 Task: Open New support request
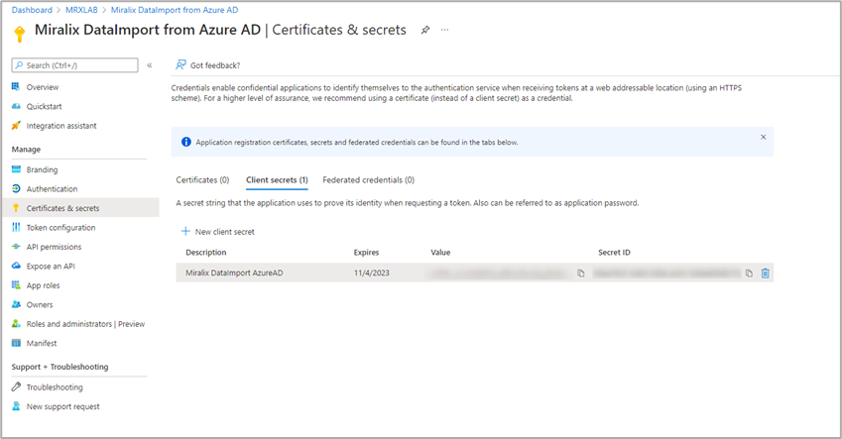pyautogui.click(x=63, y=407)
